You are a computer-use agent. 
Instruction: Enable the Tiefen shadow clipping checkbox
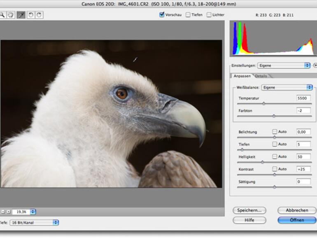(188, 15)
